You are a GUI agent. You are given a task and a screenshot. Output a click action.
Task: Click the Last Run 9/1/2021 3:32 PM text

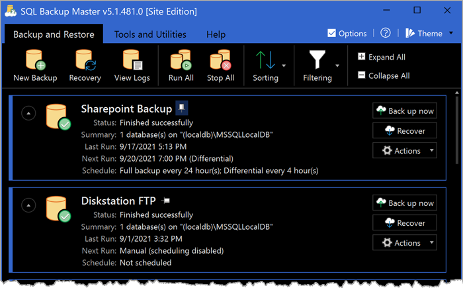(x=151, y=238)
